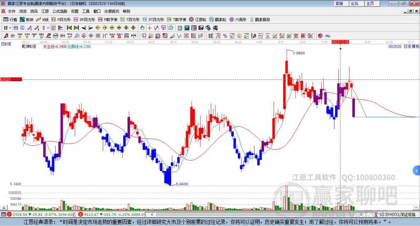Click the 2928.54 index value in status bar
Image resolution: width=420 pixels, height=226 pixels.
click(20, 215)
